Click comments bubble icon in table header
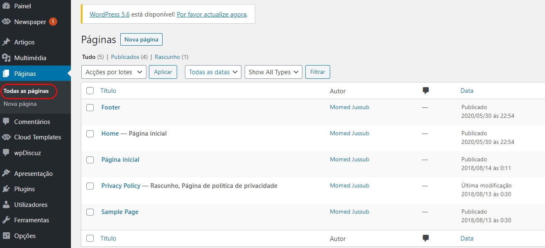Image resolution: width=545 pixels, height=248 pixels. click(x=425, y=91)
